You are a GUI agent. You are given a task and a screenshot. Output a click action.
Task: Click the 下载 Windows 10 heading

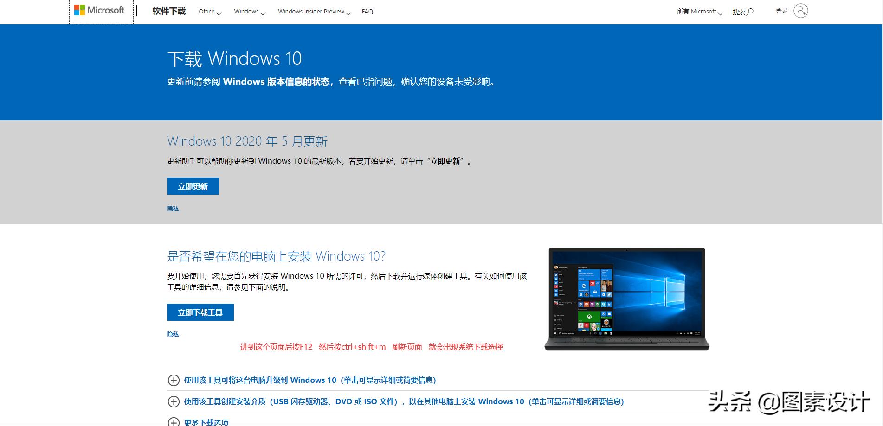coord(234,59)
